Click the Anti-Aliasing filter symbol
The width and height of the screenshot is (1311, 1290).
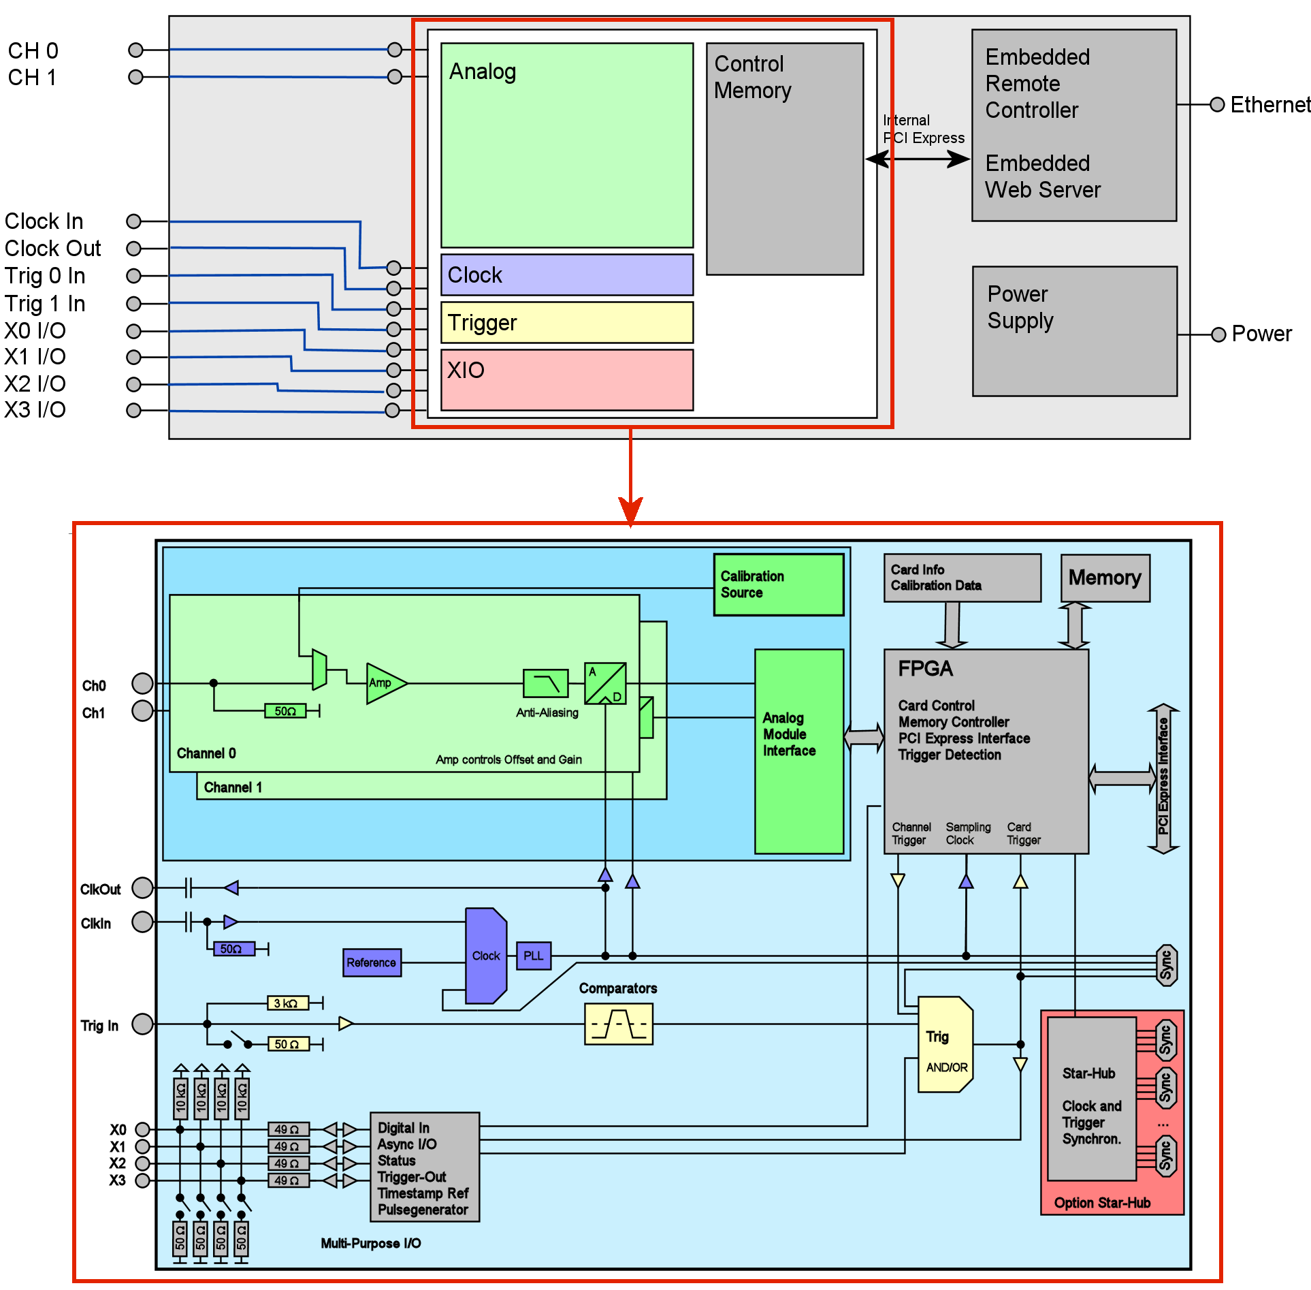[x=545, y=683]
